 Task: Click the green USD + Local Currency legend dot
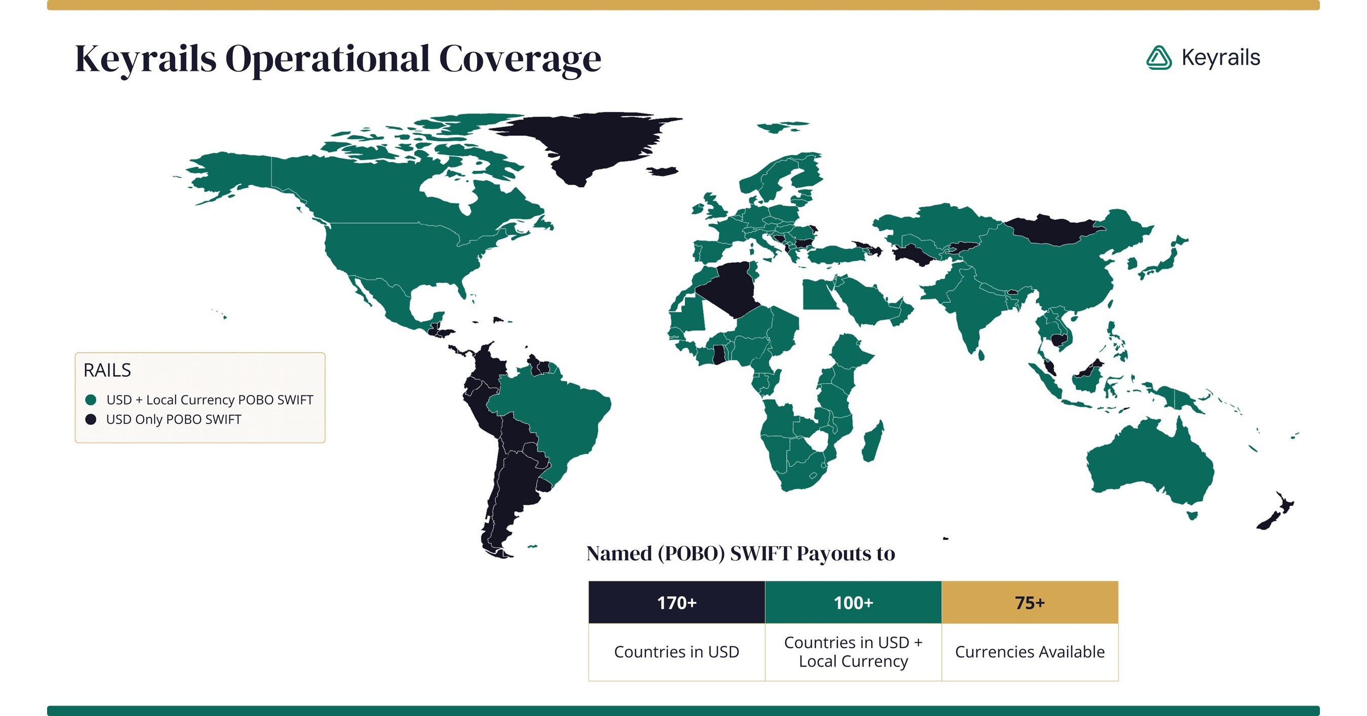(91, 400)
